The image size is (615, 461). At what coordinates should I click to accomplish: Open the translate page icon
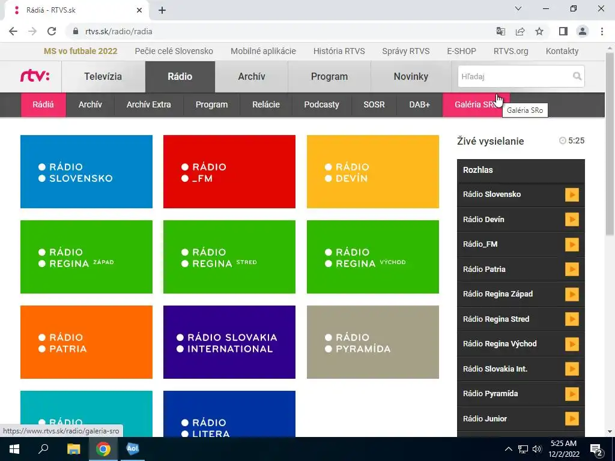pyautogui.click(x=500, y=31)
